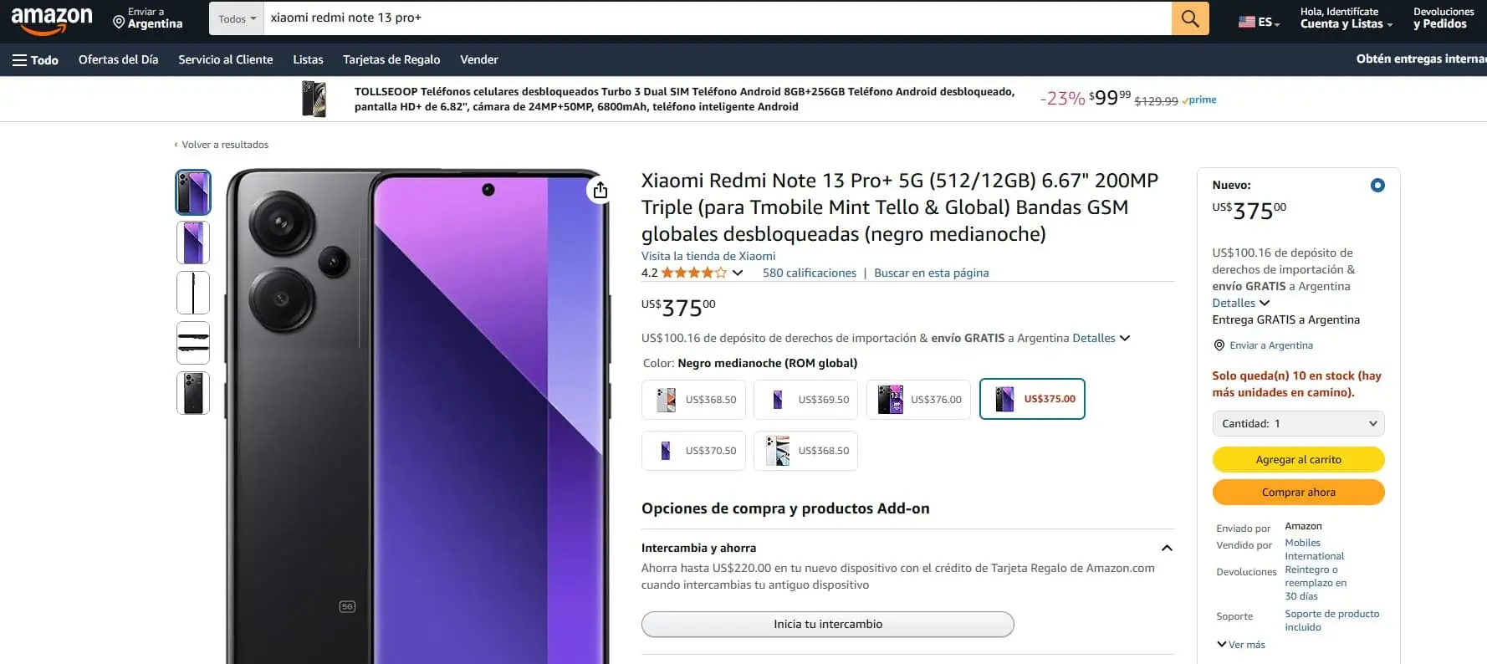The image size is (1487, 664).
Task: Select the US$376.00 color variant
Action: pos(919,400)
